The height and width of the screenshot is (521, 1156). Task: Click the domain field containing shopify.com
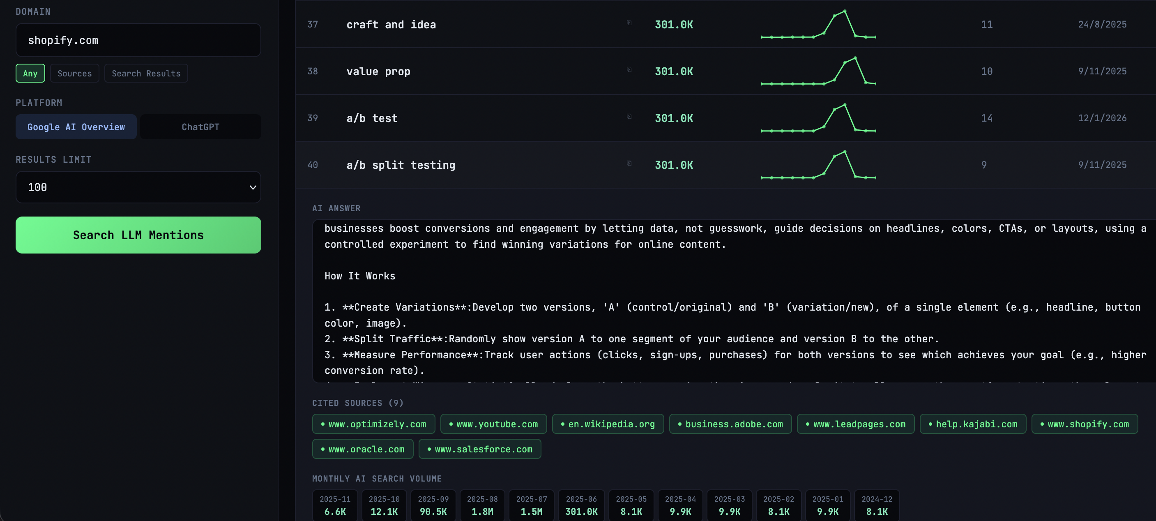click(138, 40)
